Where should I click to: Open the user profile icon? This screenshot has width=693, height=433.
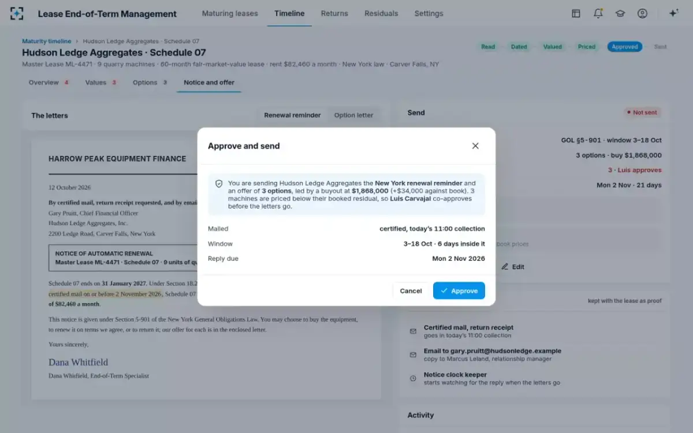[x=642, y=13]
